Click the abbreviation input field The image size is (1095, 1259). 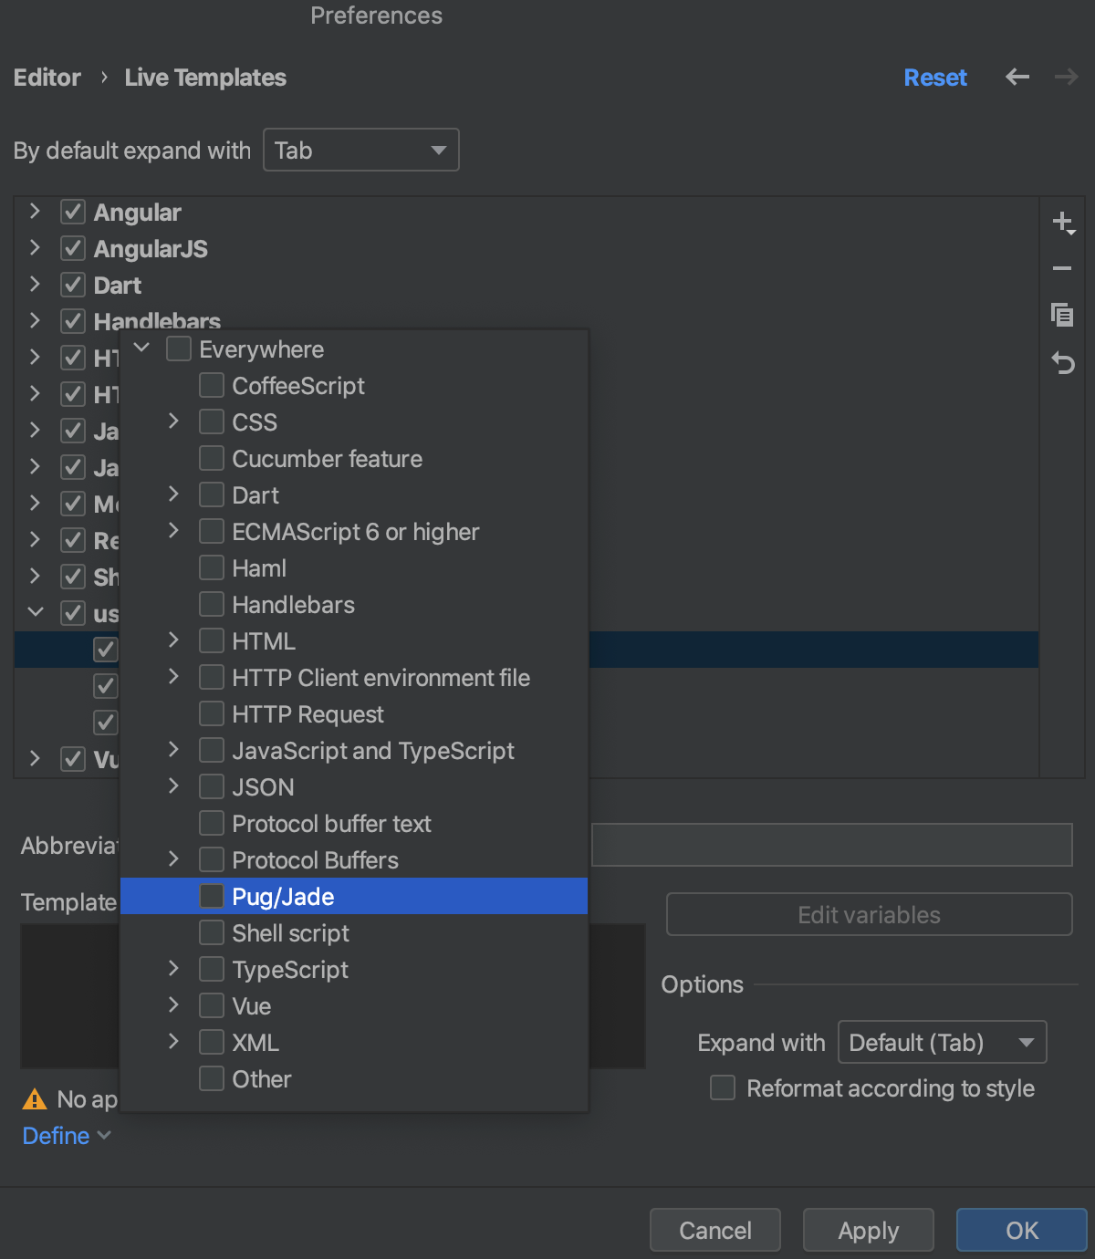(x=830, y=845)
